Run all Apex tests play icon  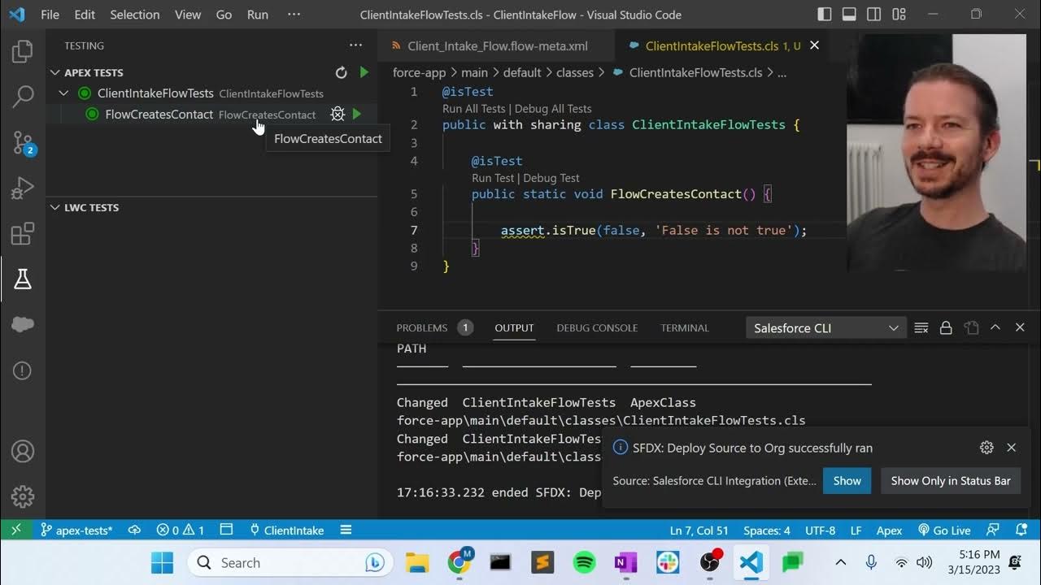364,72
